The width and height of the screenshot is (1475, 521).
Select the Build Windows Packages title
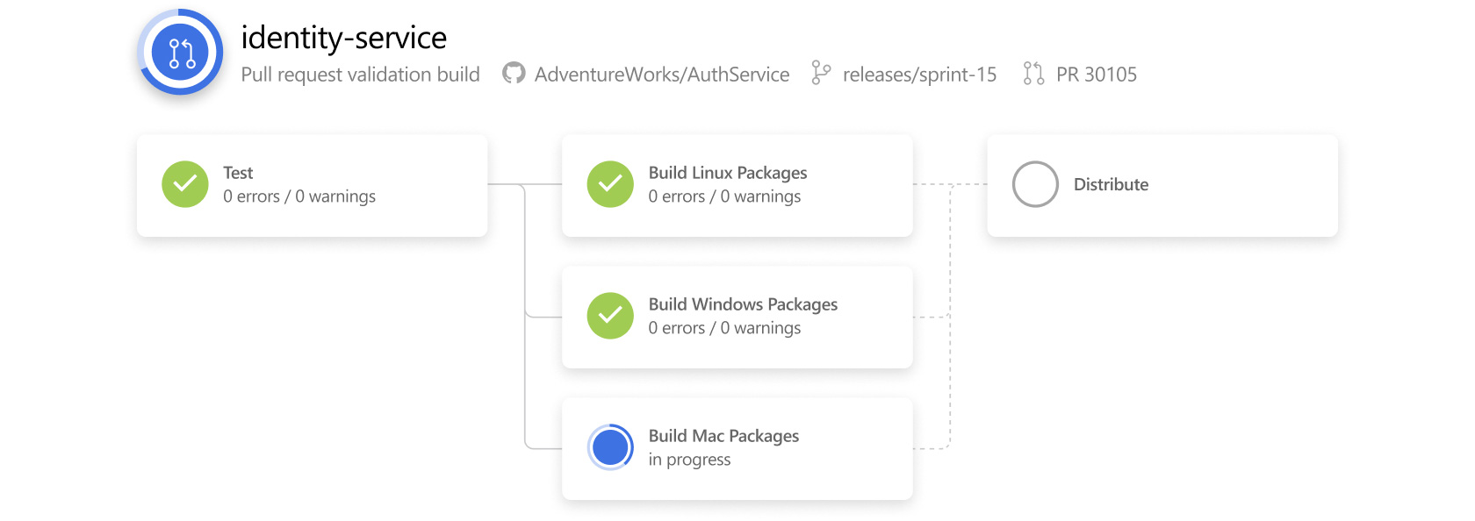[x=743, y=304]
